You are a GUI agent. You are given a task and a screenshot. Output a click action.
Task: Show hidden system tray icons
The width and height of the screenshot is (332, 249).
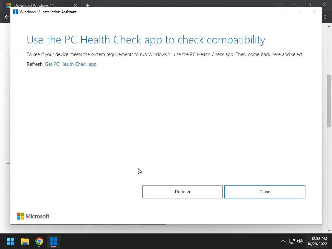283,241
